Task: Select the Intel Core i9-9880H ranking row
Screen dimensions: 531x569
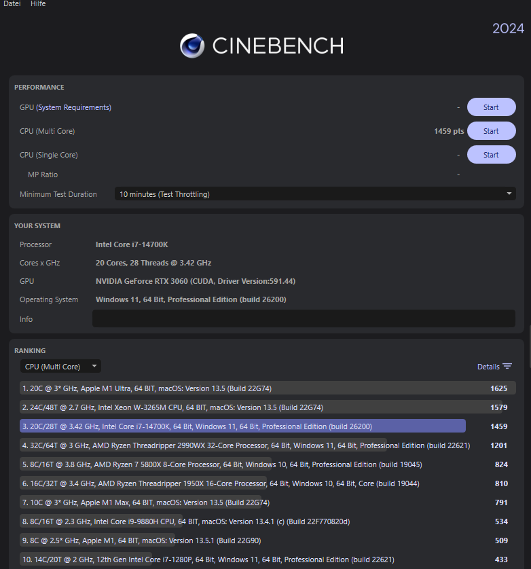Action: (268, 521)
